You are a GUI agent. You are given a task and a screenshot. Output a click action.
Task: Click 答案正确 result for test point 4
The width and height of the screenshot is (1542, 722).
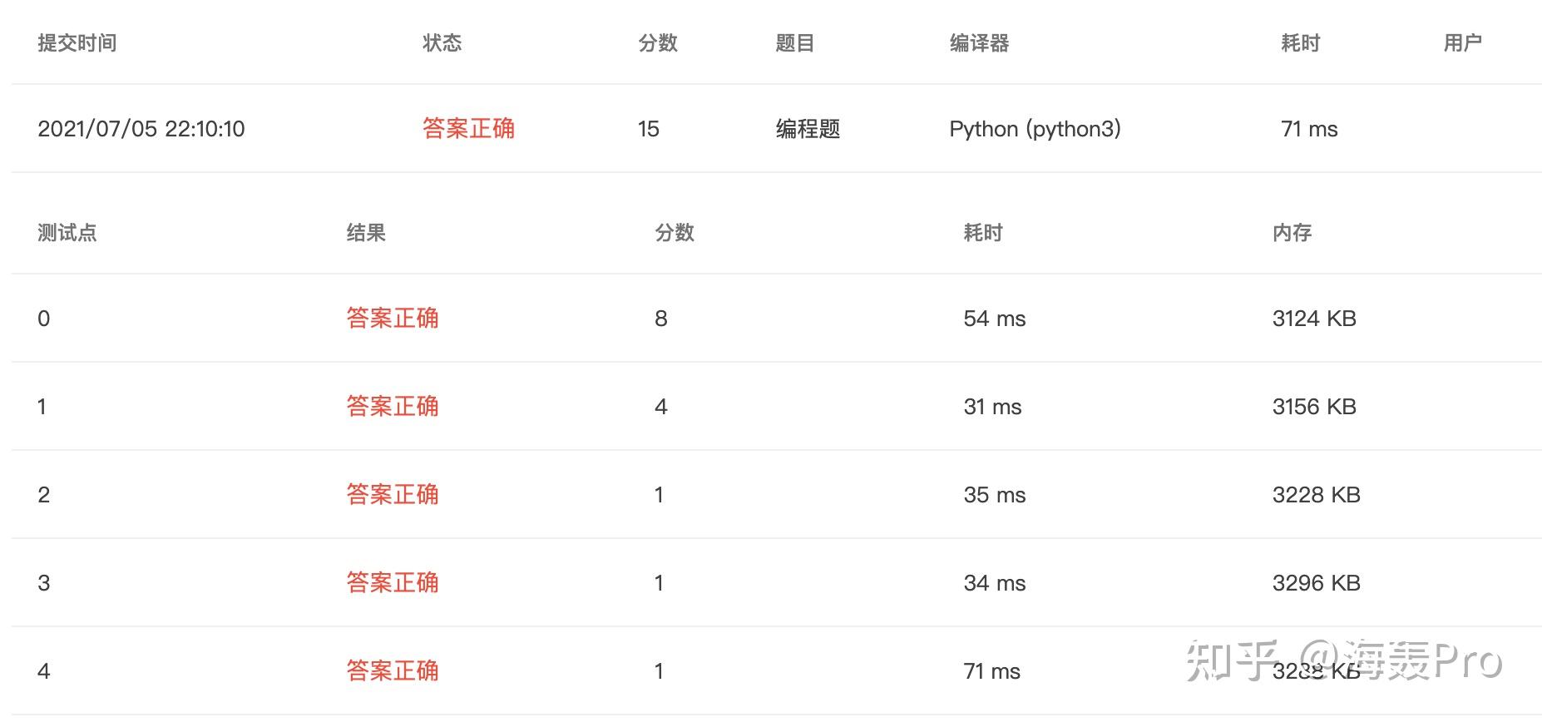(393, 671)
